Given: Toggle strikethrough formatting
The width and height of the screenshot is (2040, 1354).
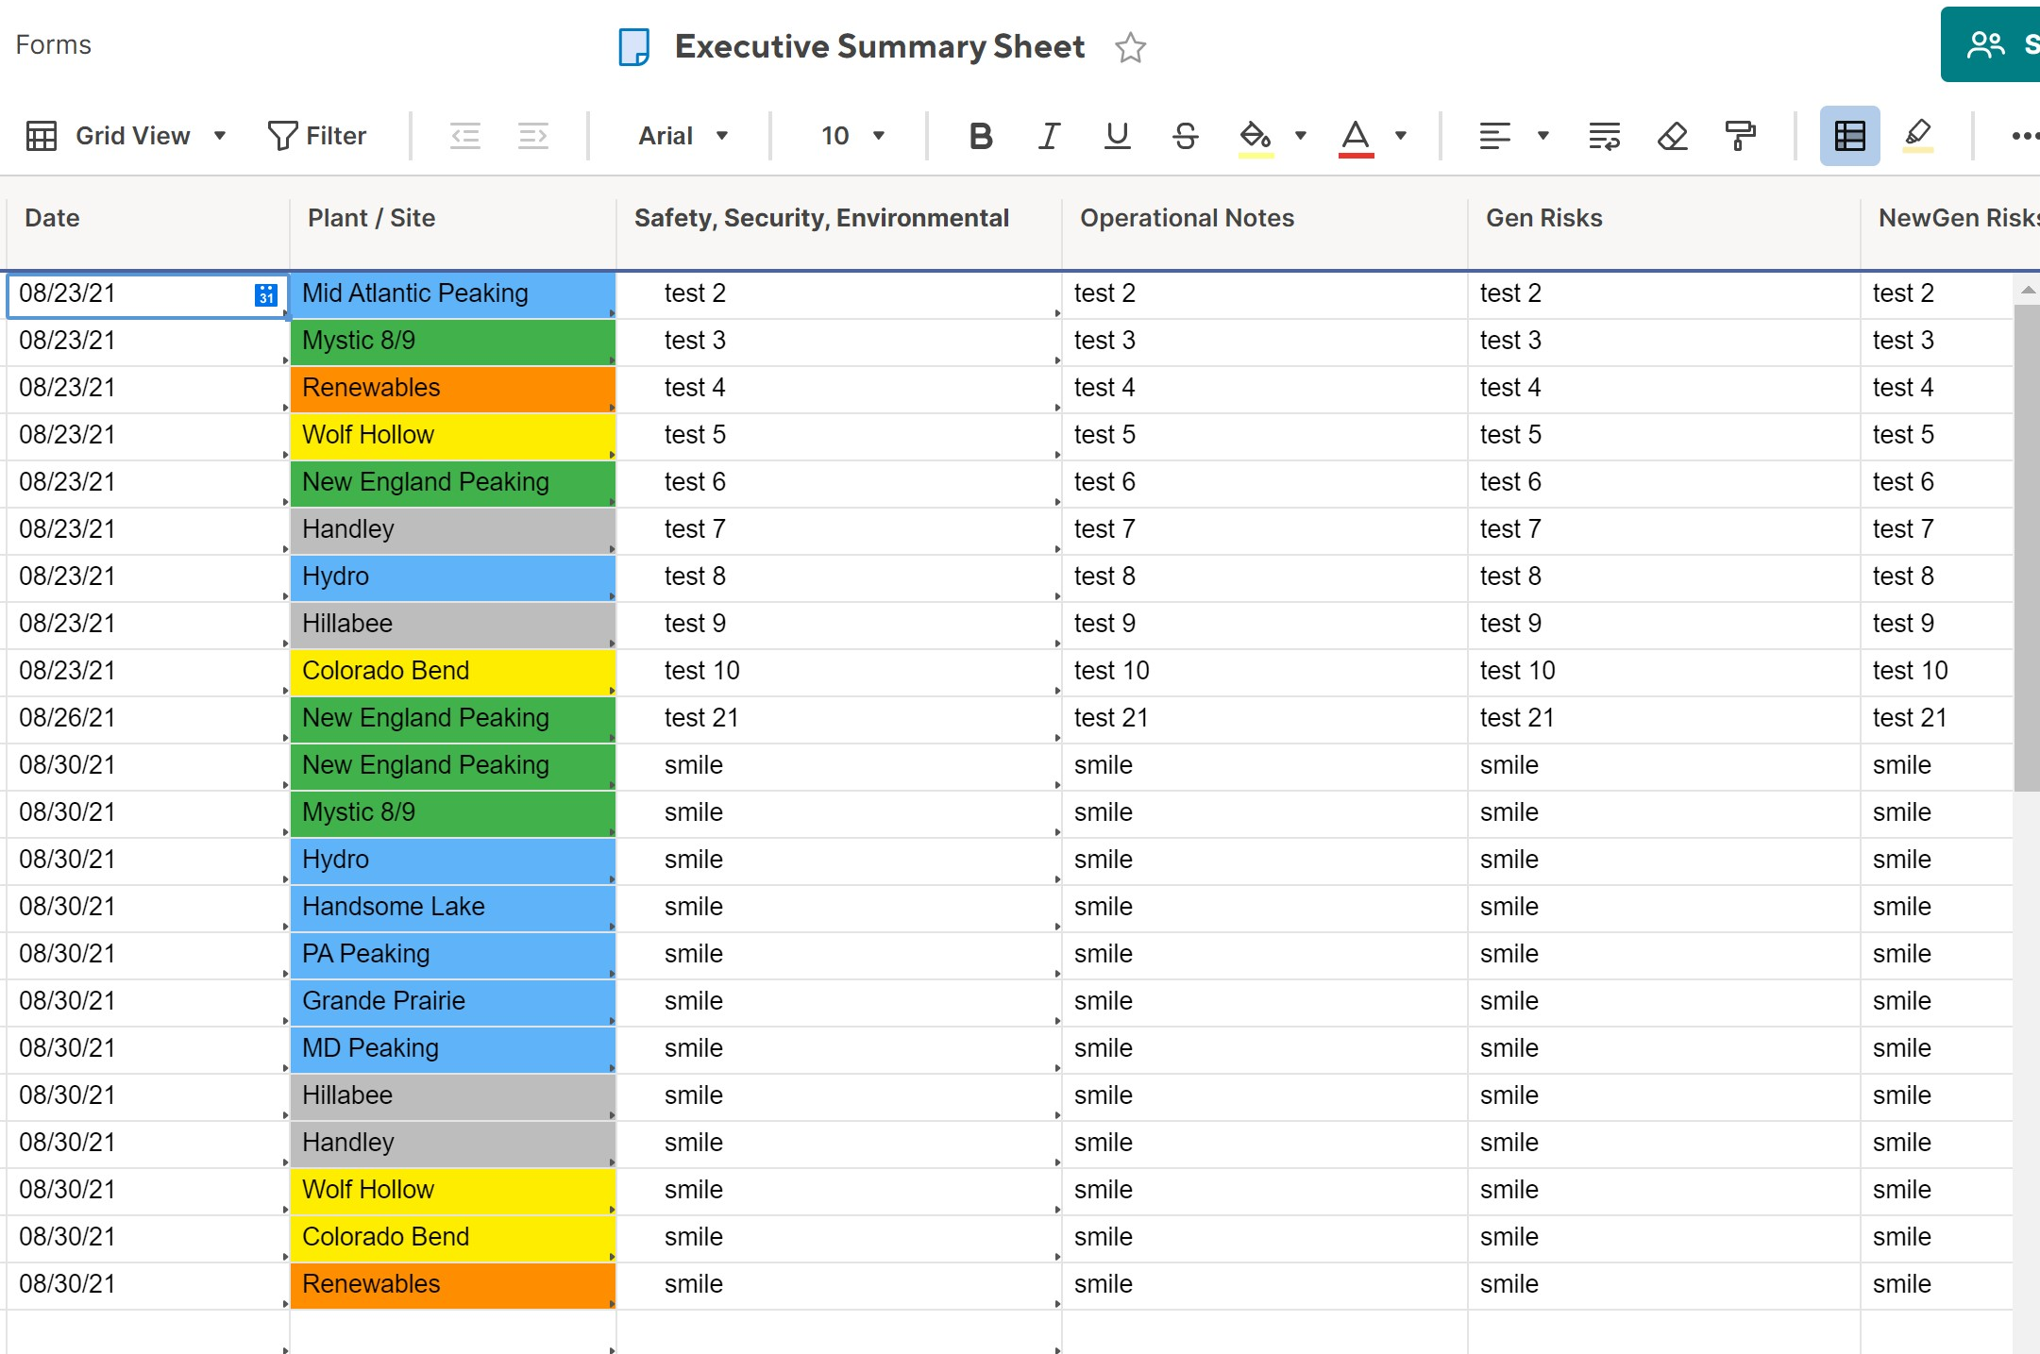Looking at the screenshot, I should pyautogui.click(x=1186, y=136).
